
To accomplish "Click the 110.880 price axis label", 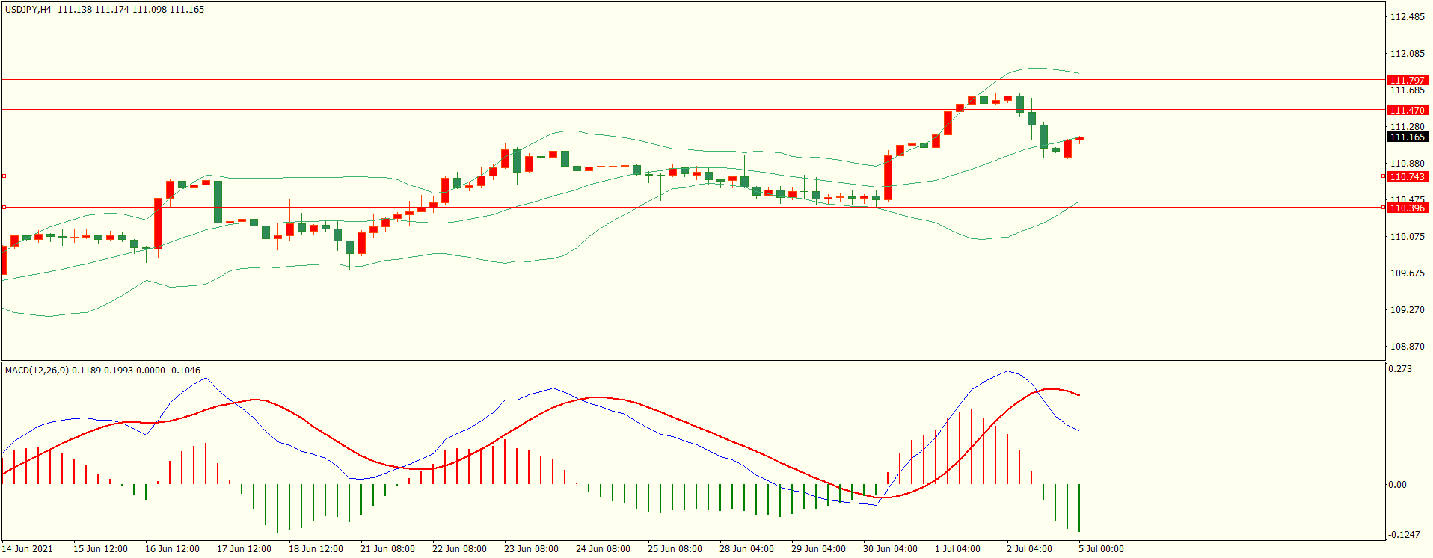I will (1407, 164).
